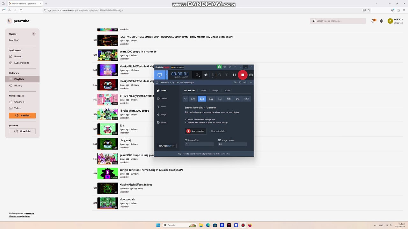Click the green lock icon in Bandicam title bar
Image resolution: width=408 pixels, height=229 pixels.
click(219, 67)
